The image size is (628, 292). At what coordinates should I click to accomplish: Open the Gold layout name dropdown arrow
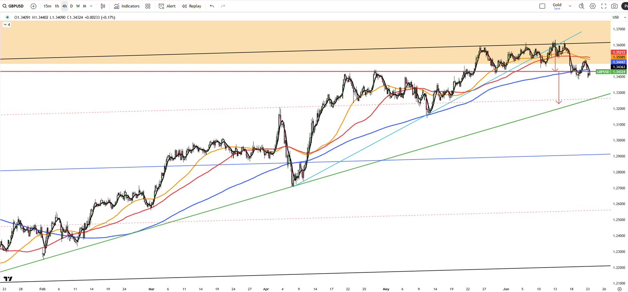click(570, 6)
